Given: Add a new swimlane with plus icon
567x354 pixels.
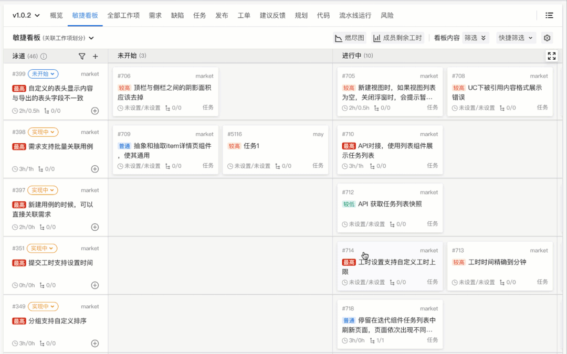Looking at the screenshot, I should click(96, 56).
